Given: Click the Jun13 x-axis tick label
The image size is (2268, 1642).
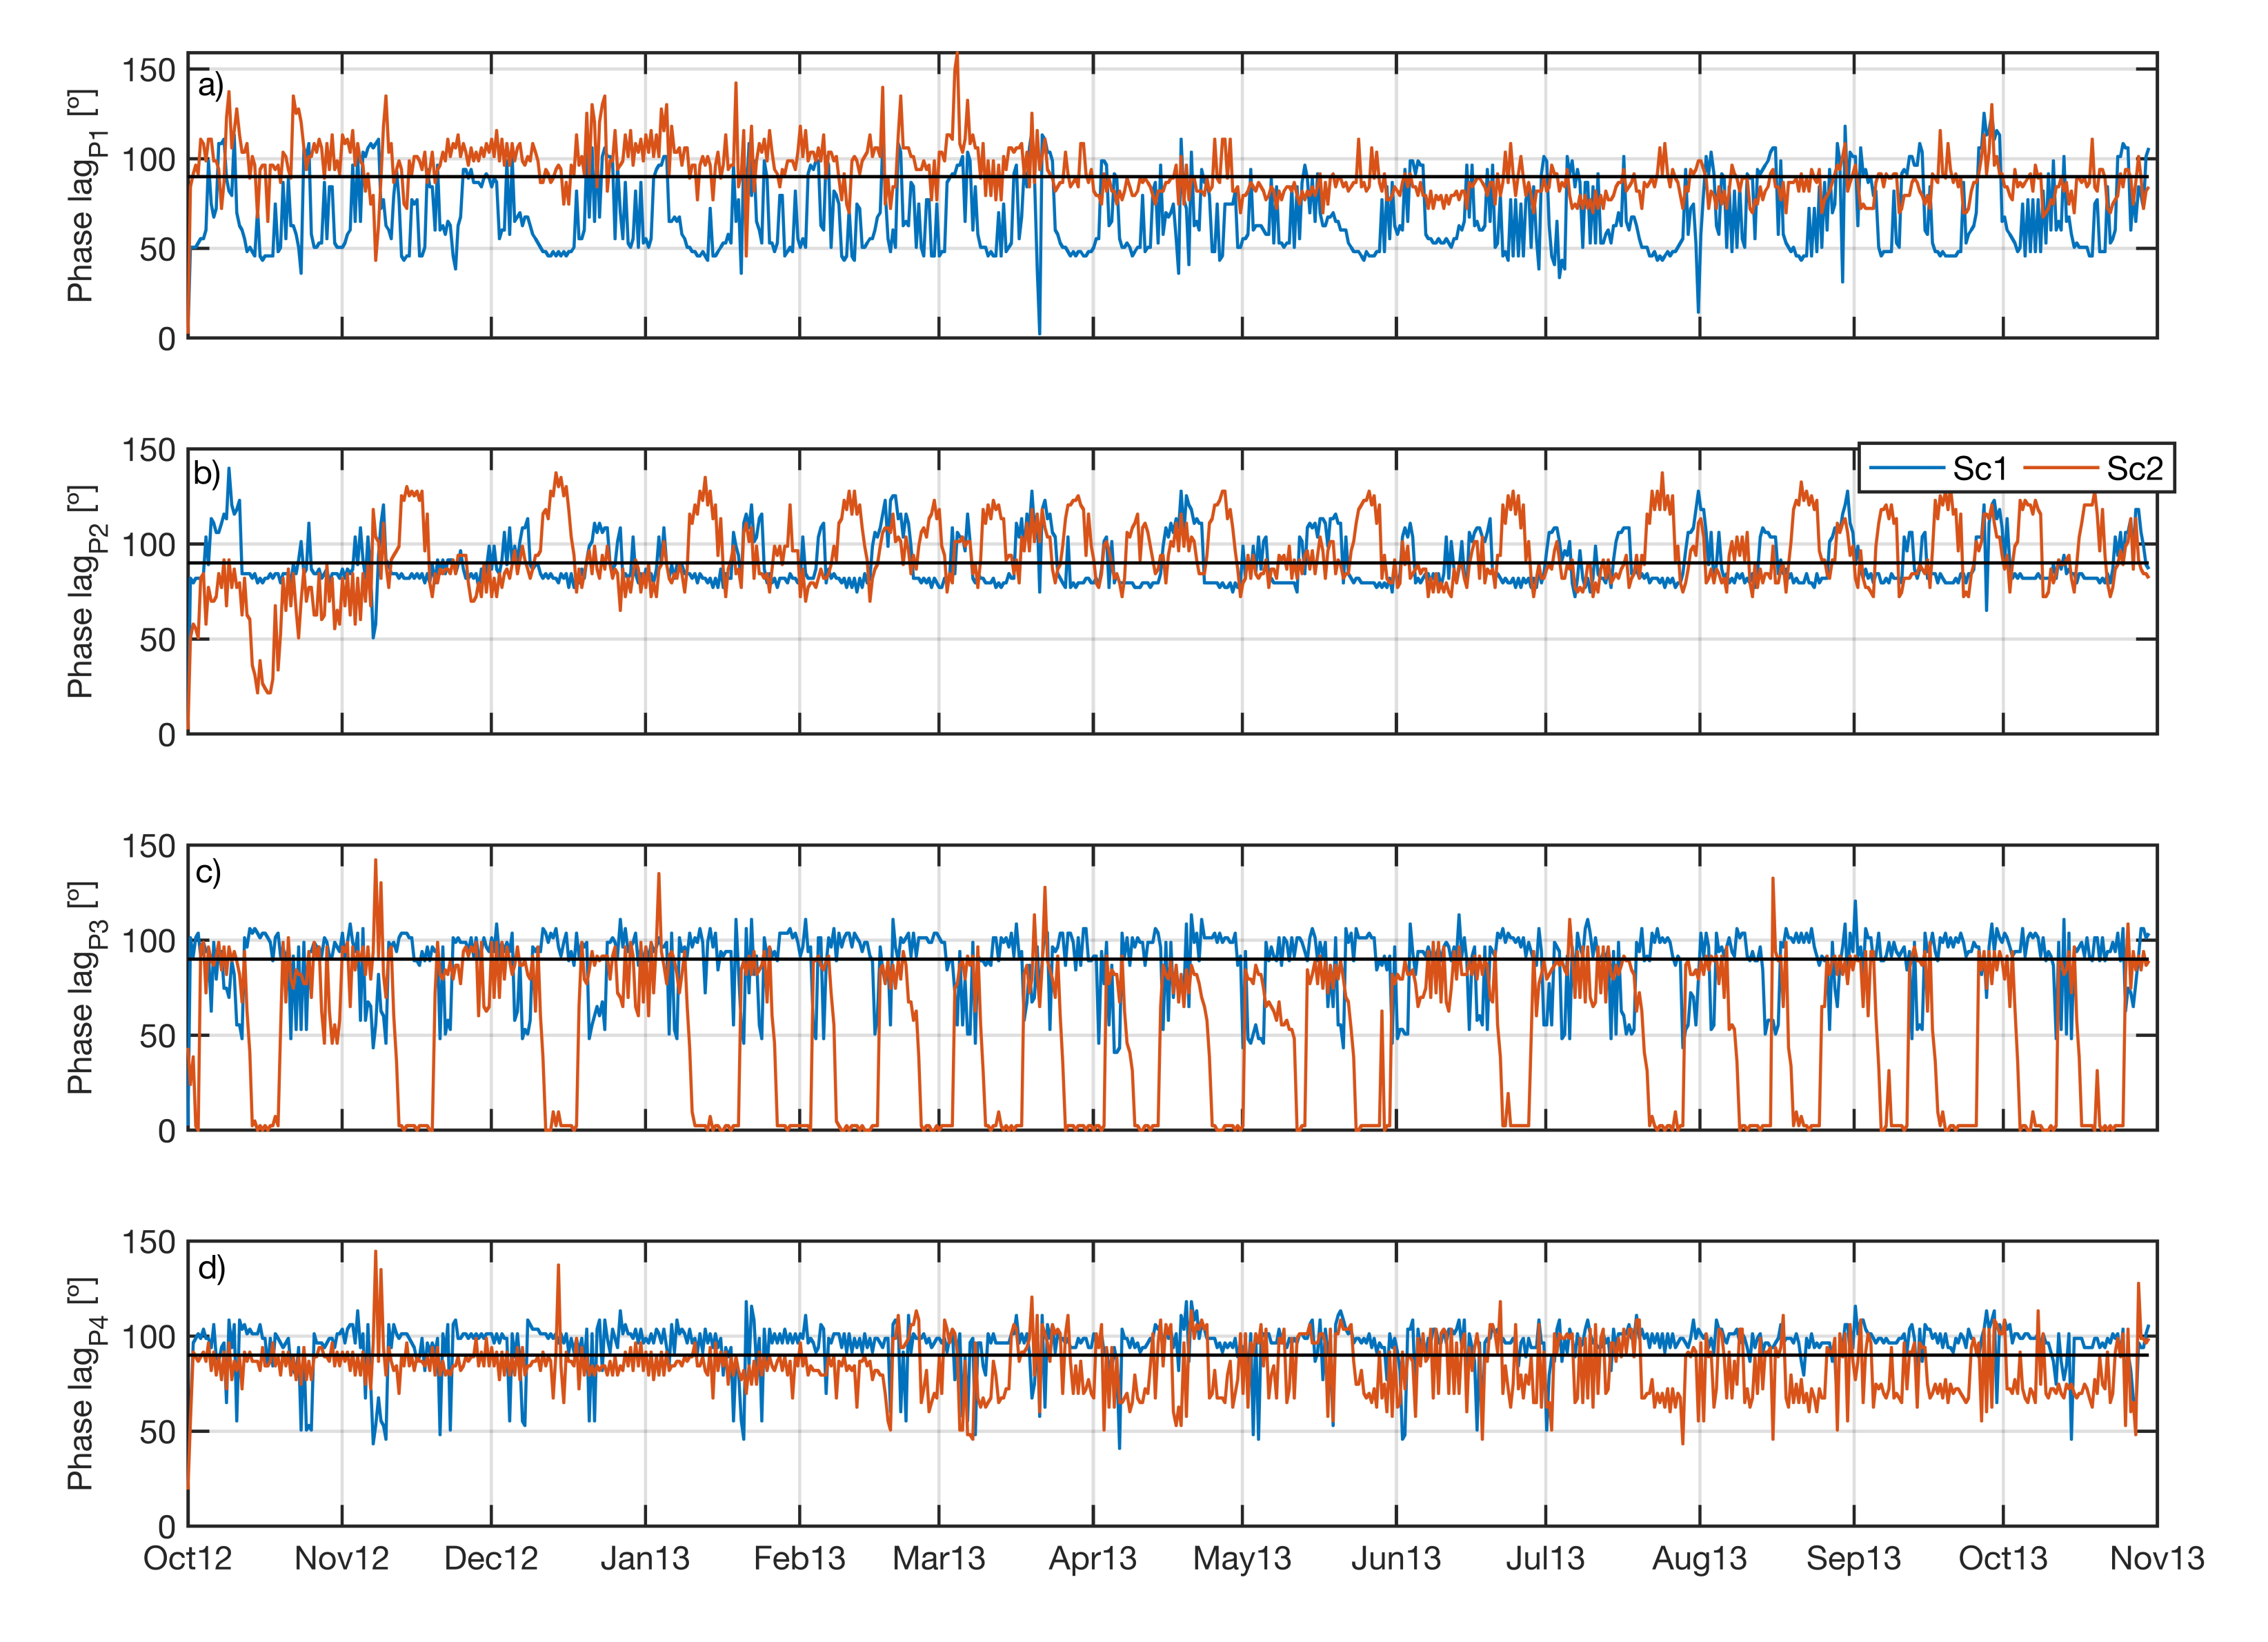Looking at the screenshot, I should coord(1396,1559).
